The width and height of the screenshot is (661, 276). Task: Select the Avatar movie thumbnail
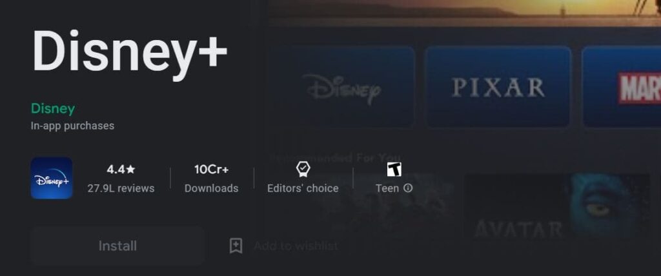556,206
